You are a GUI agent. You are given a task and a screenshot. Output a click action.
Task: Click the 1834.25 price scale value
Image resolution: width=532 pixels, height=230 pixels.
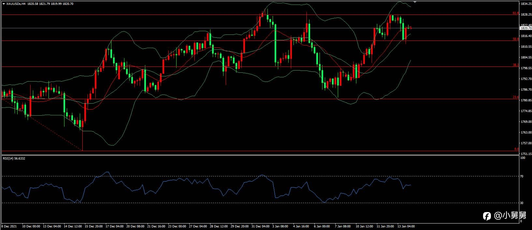coord(526,4)
